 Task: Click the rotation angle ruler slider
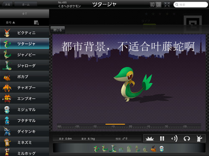[x=129, y=126]
